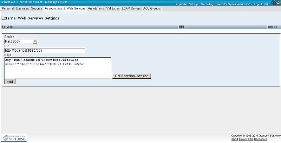The width and height of the screenshot is (281, 143).
Task: Click the Logout link
Action: click(x=258, y=4)
